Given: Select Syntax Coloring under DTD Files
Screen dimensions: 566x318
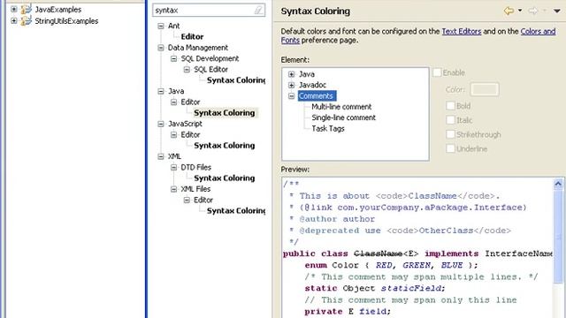Looking at the screenshot, I should [x=224, y=178].
